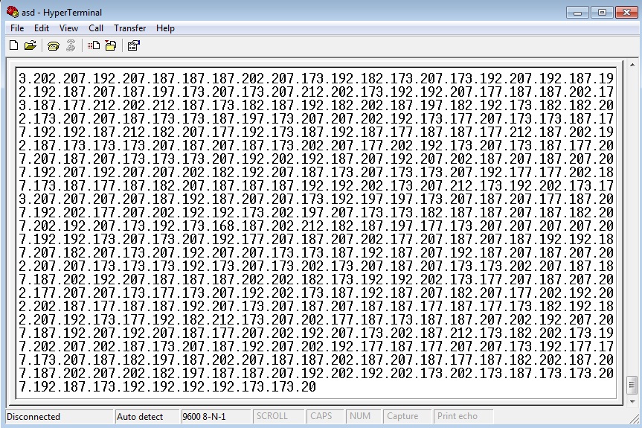Open the File menu

[17, 28]
